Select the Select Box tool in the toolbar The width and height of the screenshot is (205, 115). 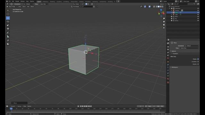[x=8, y=11]
